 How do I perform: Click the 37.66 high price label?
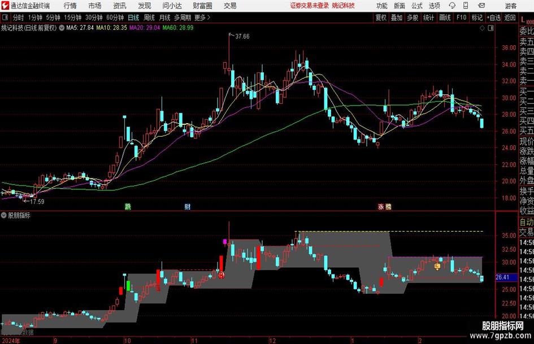point(242,37)
